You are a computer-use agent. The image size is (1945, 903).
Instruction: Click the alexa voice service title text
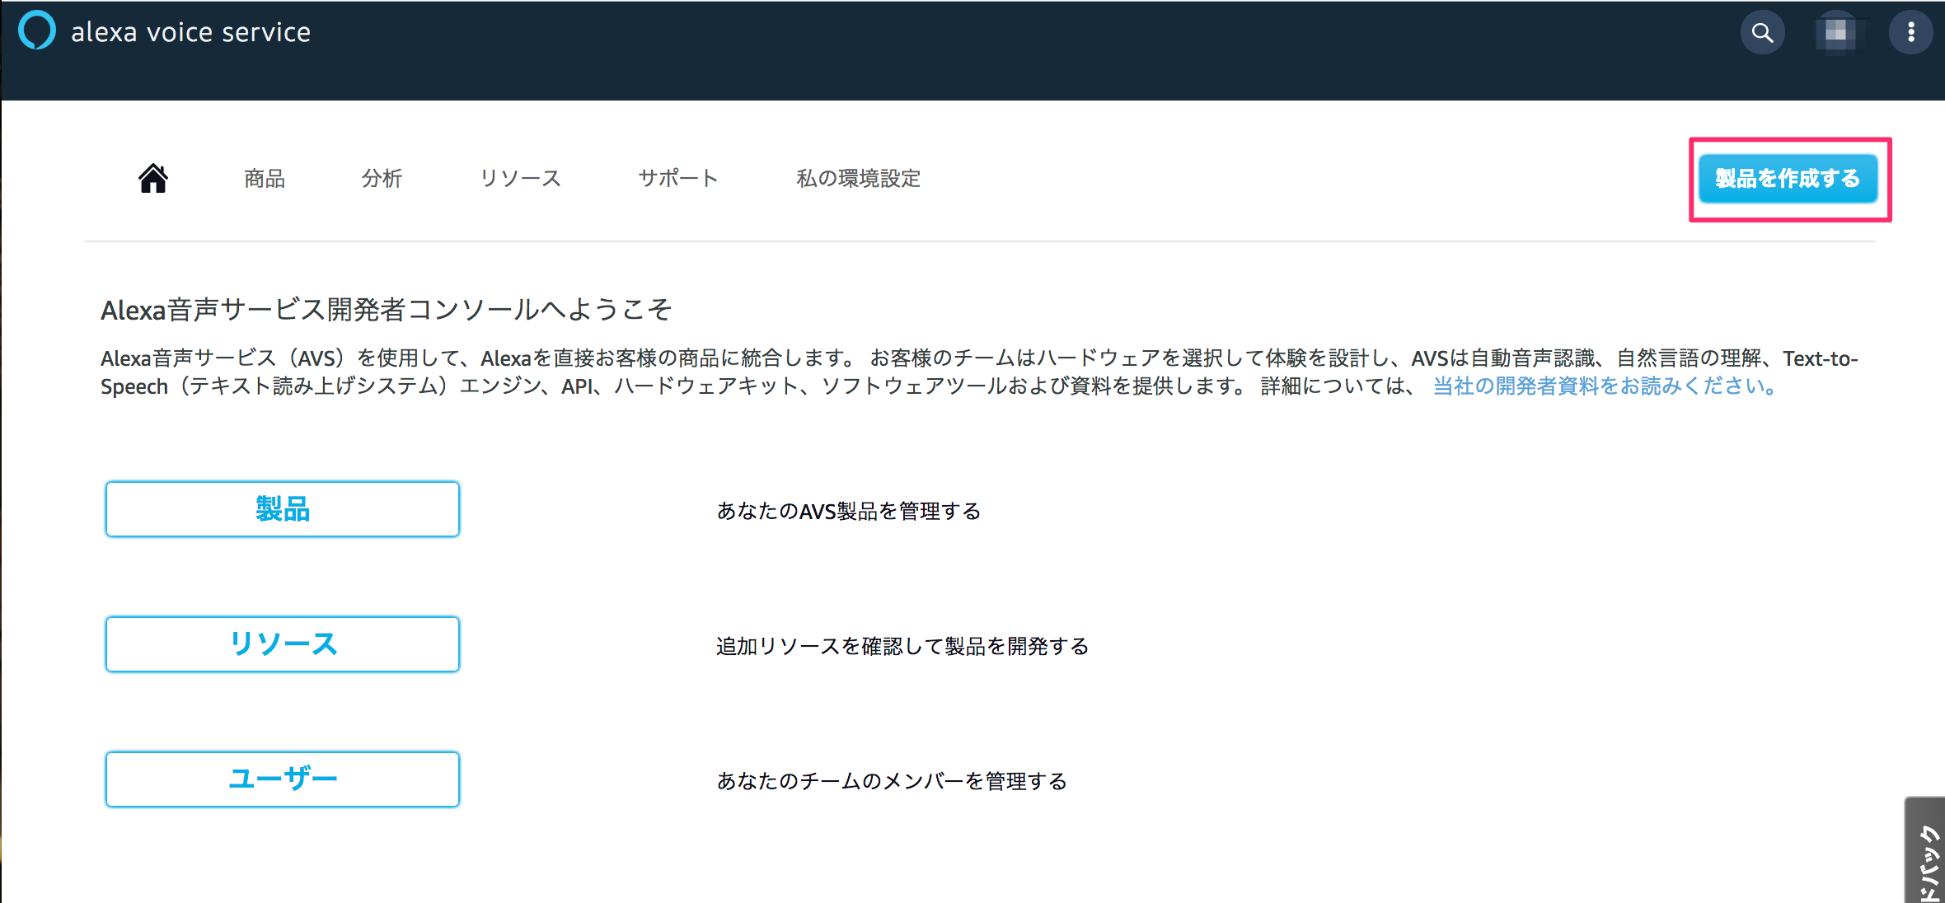pos(190,32)
